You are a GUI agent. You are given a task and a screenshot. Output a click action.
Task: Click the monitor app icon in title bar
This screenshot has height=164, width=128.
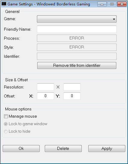click(x=4, y=4)
